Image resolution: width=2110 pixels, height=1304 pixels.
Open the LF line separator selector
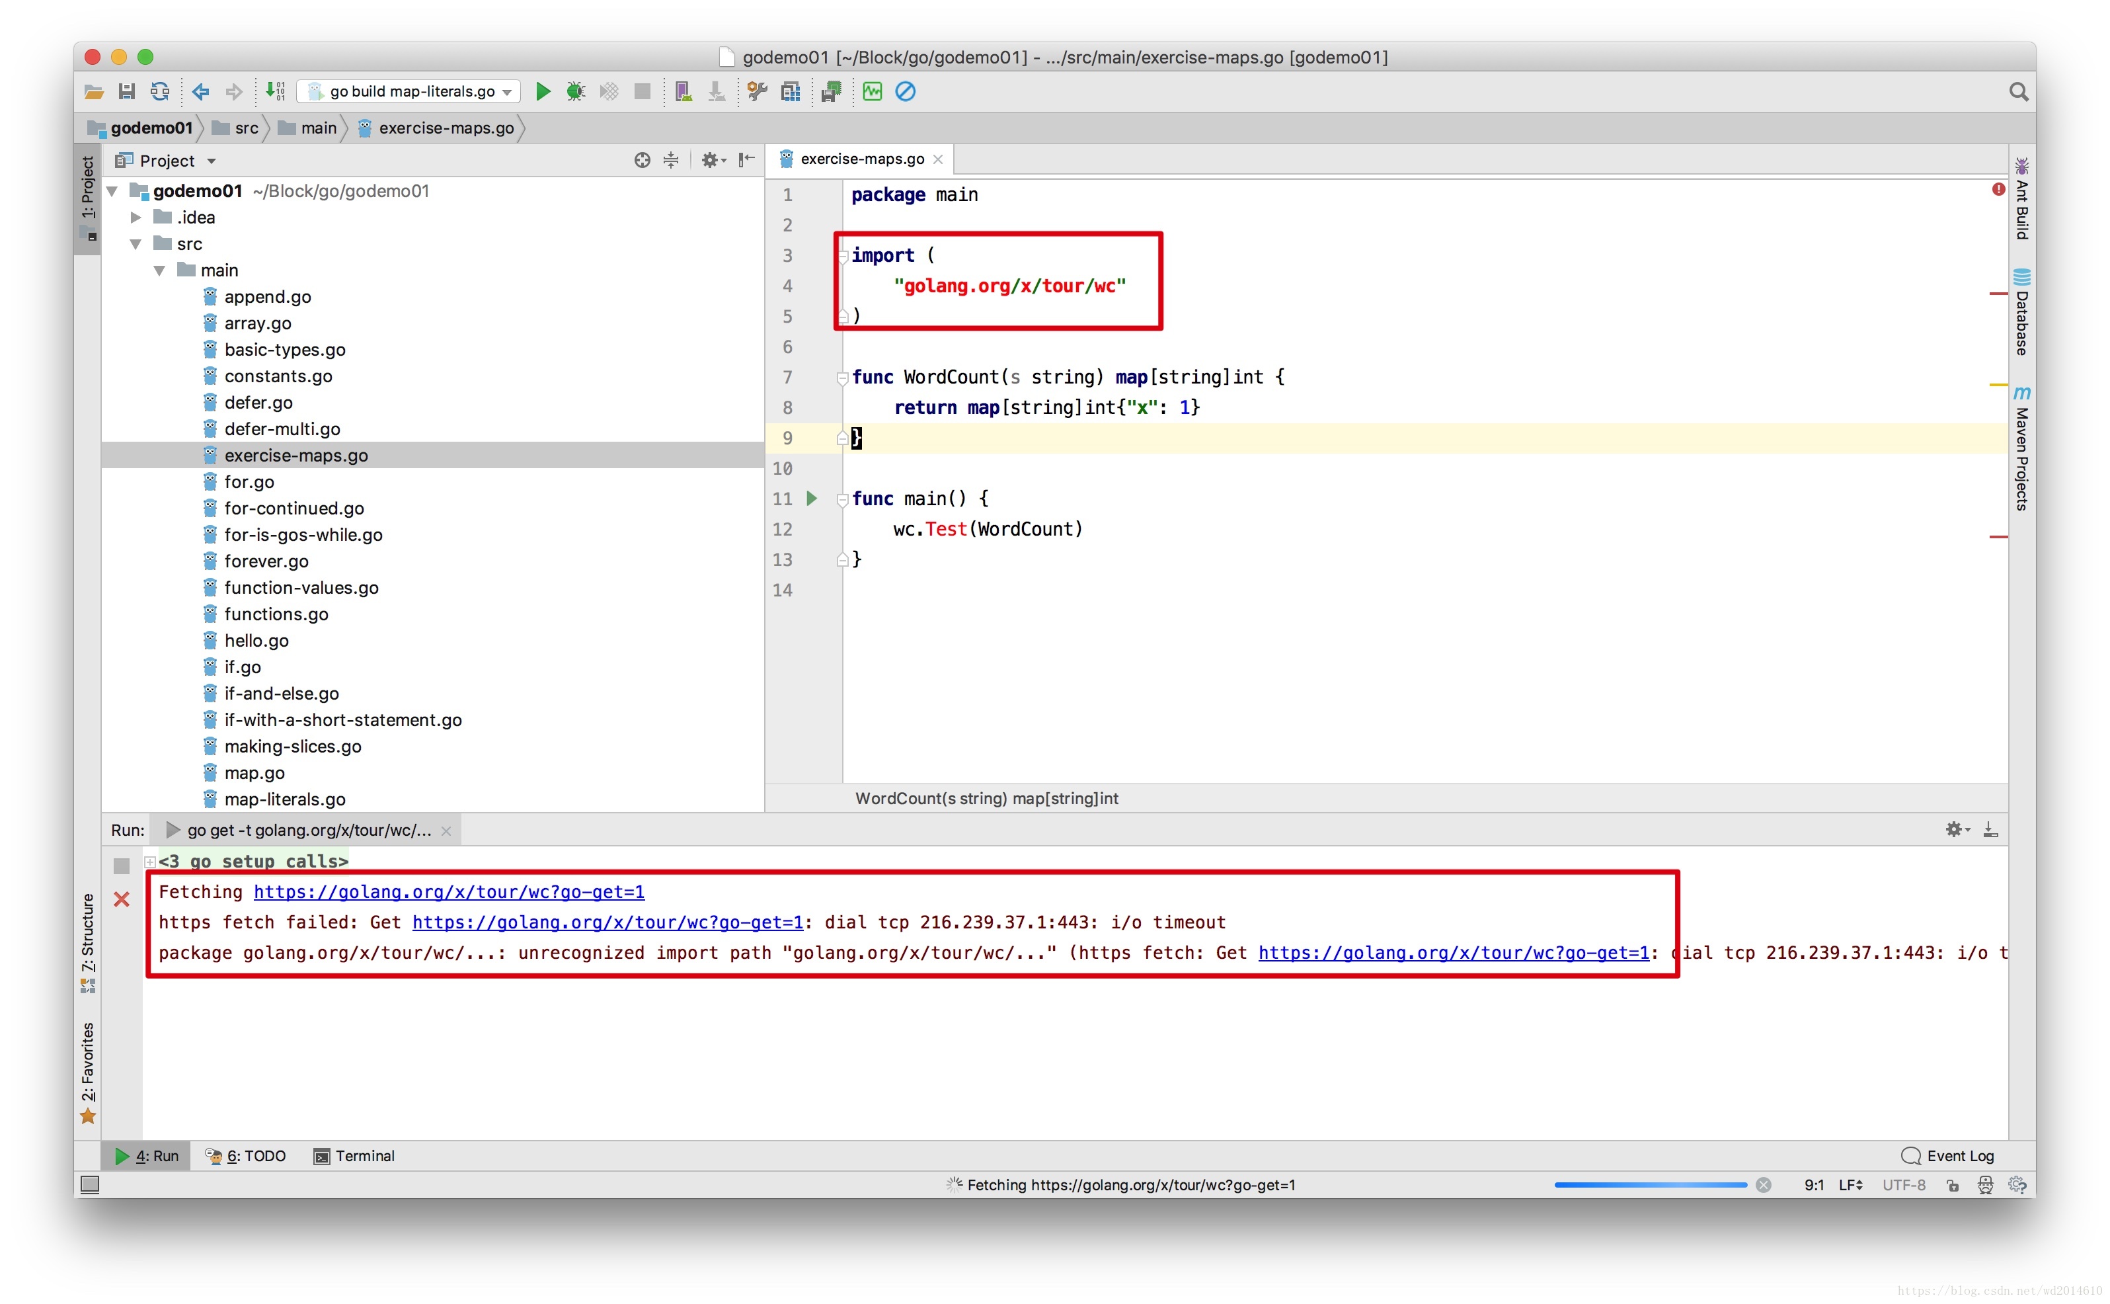[x=1852, y=1185]
